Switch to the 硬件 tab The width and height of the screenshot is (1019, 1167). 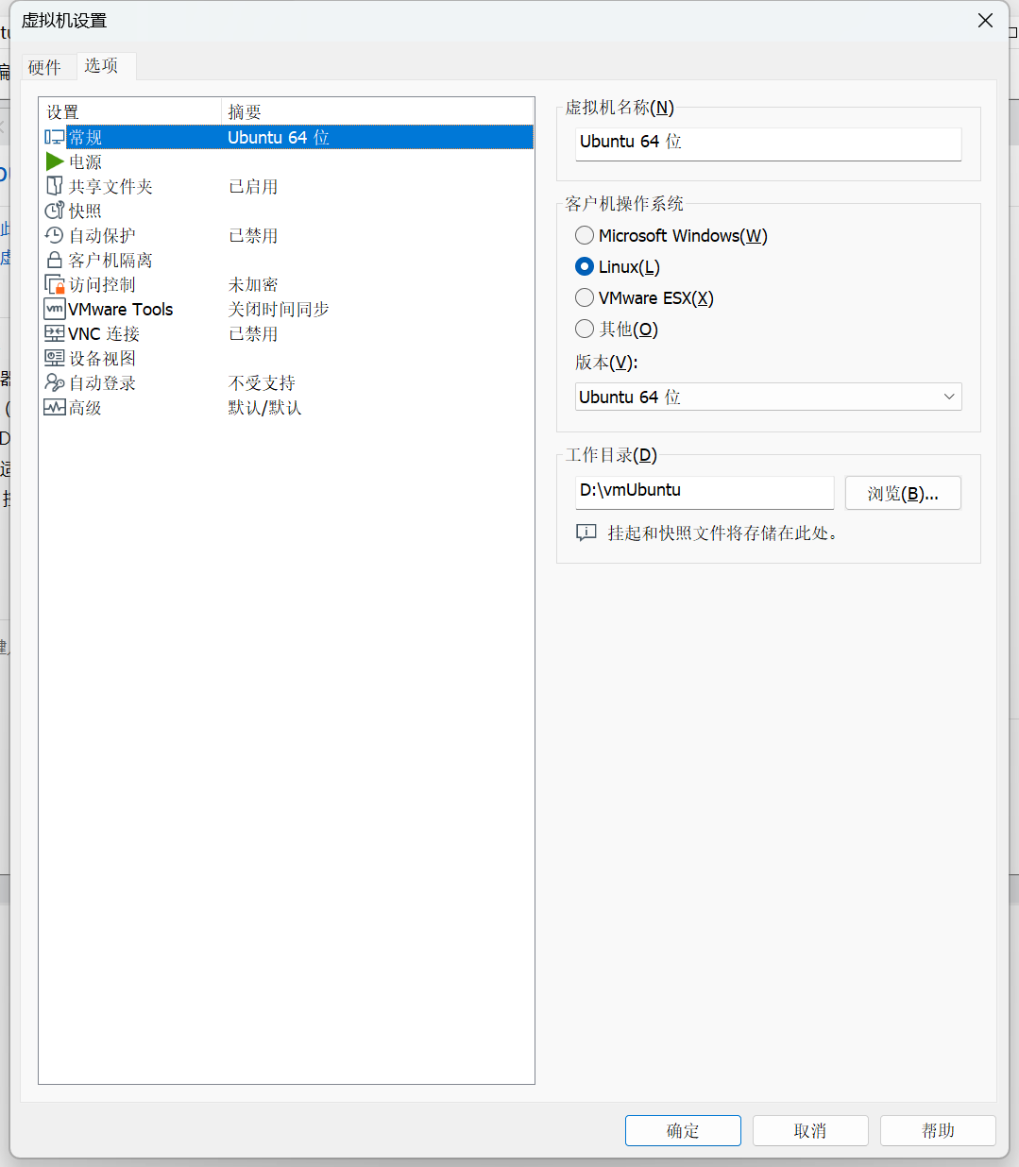pyautogui.click(x=44, y=68)
